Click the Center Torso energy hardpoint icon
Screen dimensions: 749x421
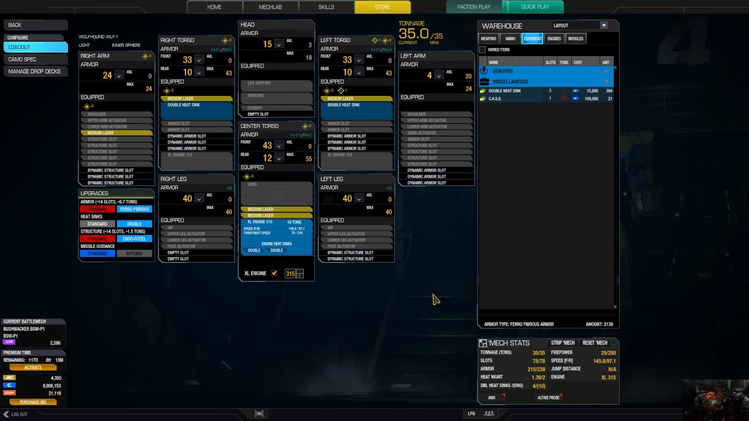(306, 126)
